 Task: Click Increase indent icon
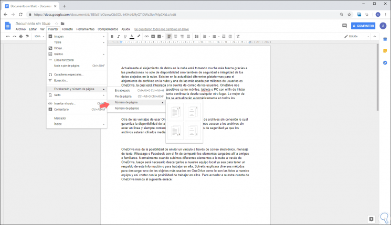point(230,36)
